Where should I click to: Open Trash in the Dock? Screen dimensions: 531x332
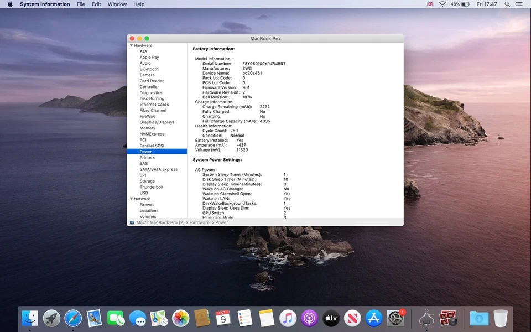click(501, 319)
